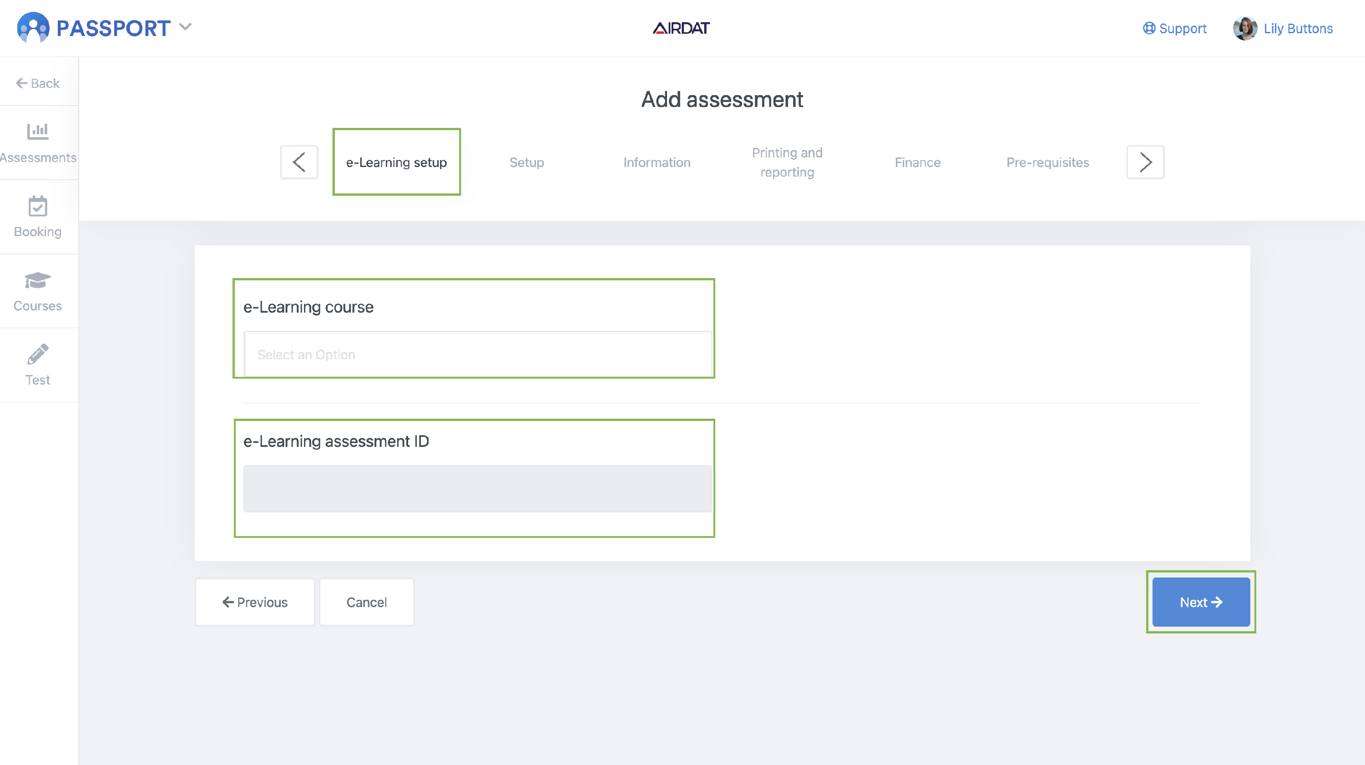1365x765 pixels.
Task: Switch to the Finance tab
Action: (x=918, y=162)
